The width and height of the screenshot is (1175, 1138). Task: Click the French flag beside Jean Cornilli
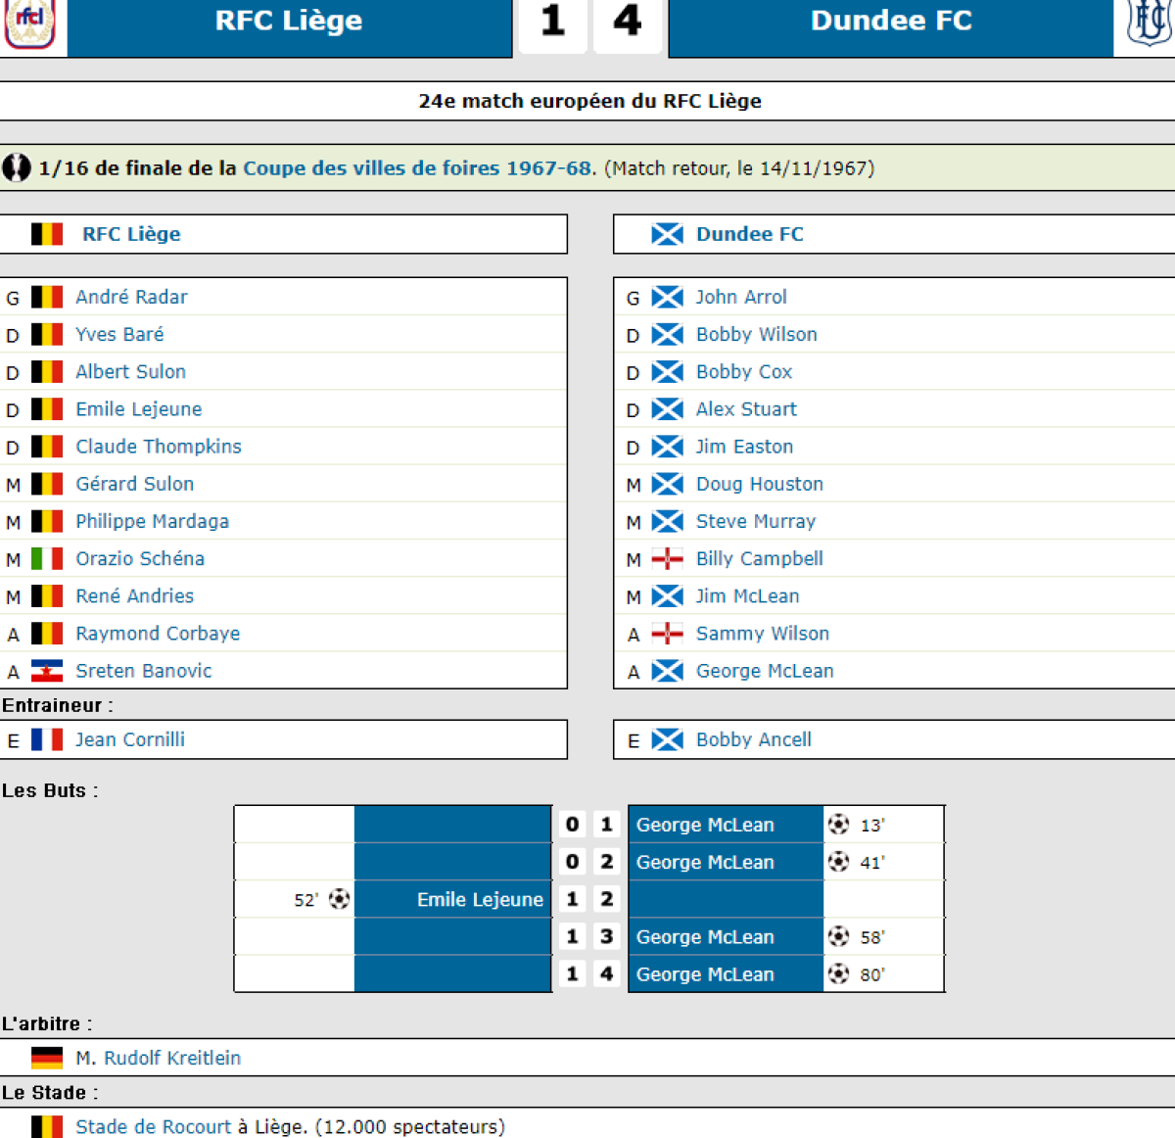point(47,739)
